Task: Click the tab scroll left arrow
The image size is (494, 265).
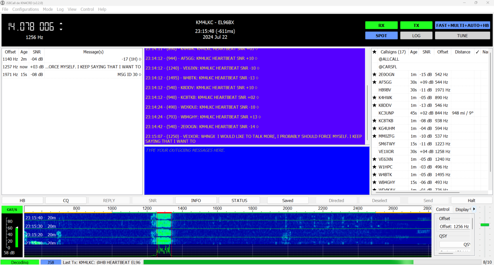Action: click(x=471, y=209)
